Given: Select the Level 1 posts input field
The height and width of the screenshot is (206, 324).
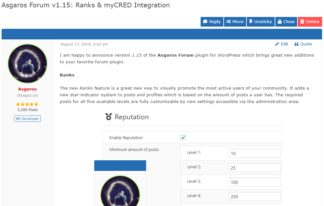Looking at the screenshot, I should coord(254,153).
